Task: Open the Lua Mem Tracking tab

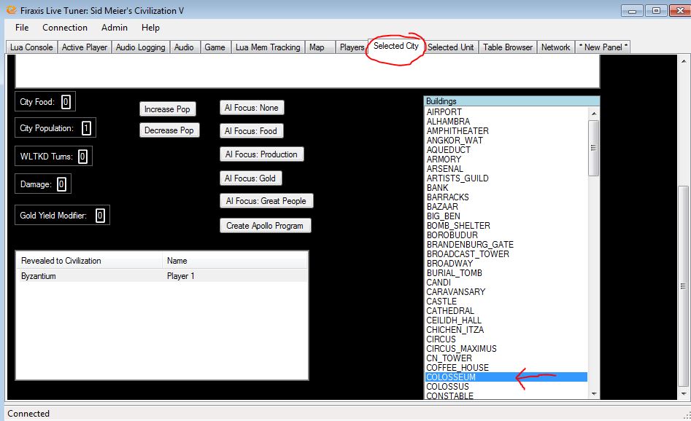Action: pyautogui.click(x=268, y=47)
